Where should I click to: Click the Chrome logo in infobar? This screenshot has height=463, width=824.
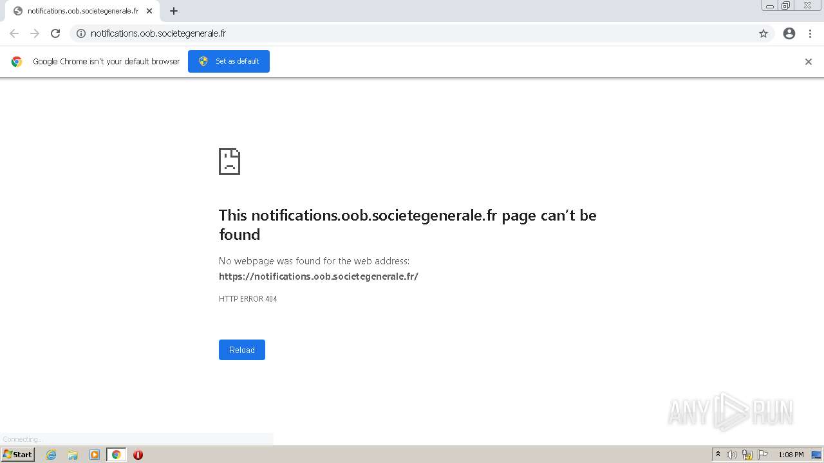click(x=17, y=62)
